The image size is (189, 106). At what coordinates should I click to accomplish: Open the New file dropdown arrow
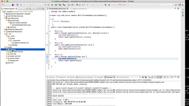tap(4, 5)
